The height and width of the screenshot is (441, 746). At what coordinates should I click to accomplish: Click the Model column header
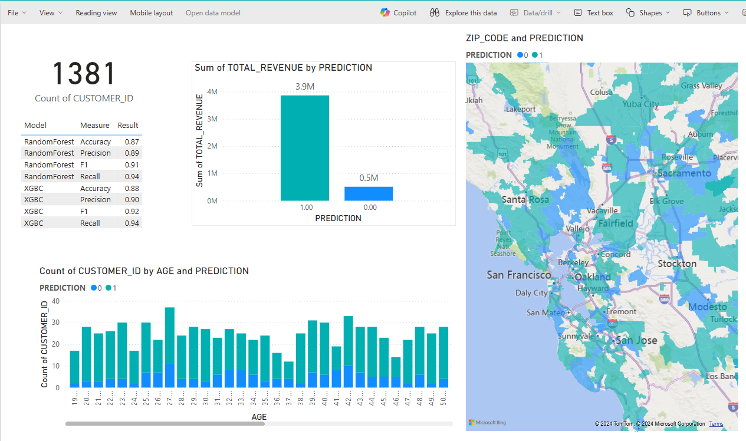click(x=35, y=125)
